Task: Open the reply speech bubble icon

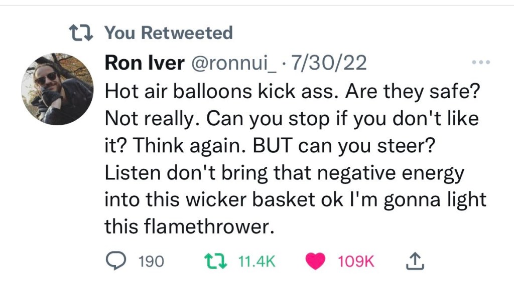Action: pyautogui.click(x=117, y=261)
